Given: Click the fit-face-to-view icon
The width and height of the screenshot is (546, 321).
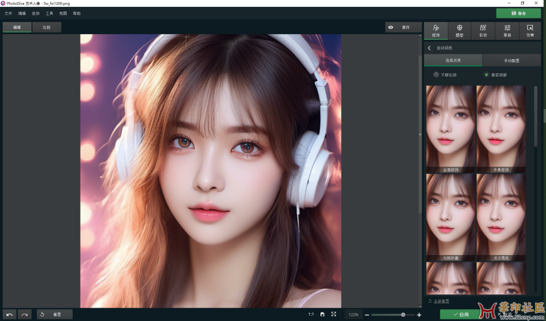Looking at the screenshot, I should coord(323,315).
